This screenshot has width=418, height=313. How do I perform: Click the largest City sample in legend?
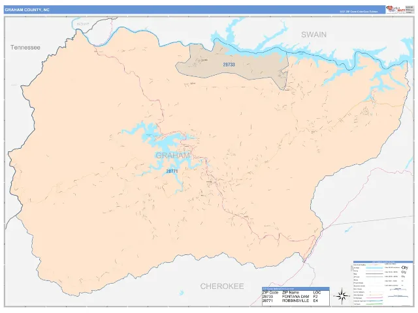click(x=404, y=268)
